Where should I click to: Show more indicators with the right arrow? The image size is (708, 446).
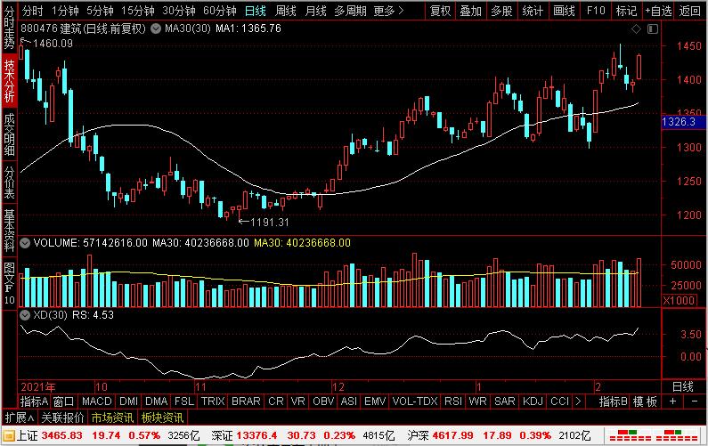[x=578, y=401]
